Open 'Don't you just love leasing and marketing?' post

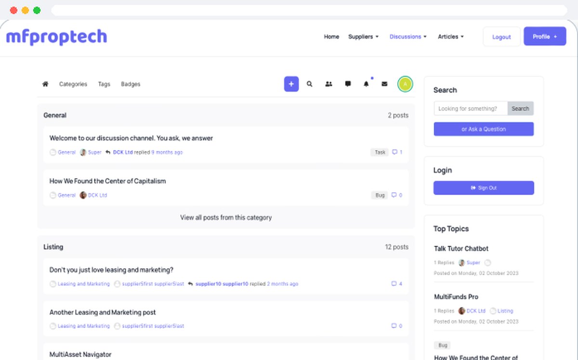pyautogui.click(x=111, y=270)
